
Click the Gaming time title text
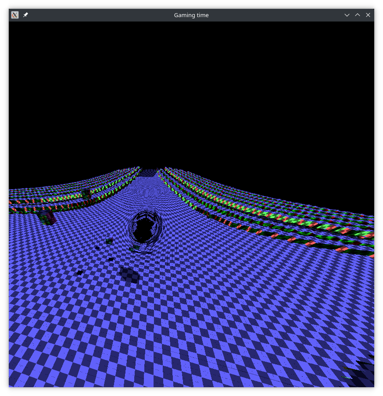pyautogui.click(x=191, y=14)
